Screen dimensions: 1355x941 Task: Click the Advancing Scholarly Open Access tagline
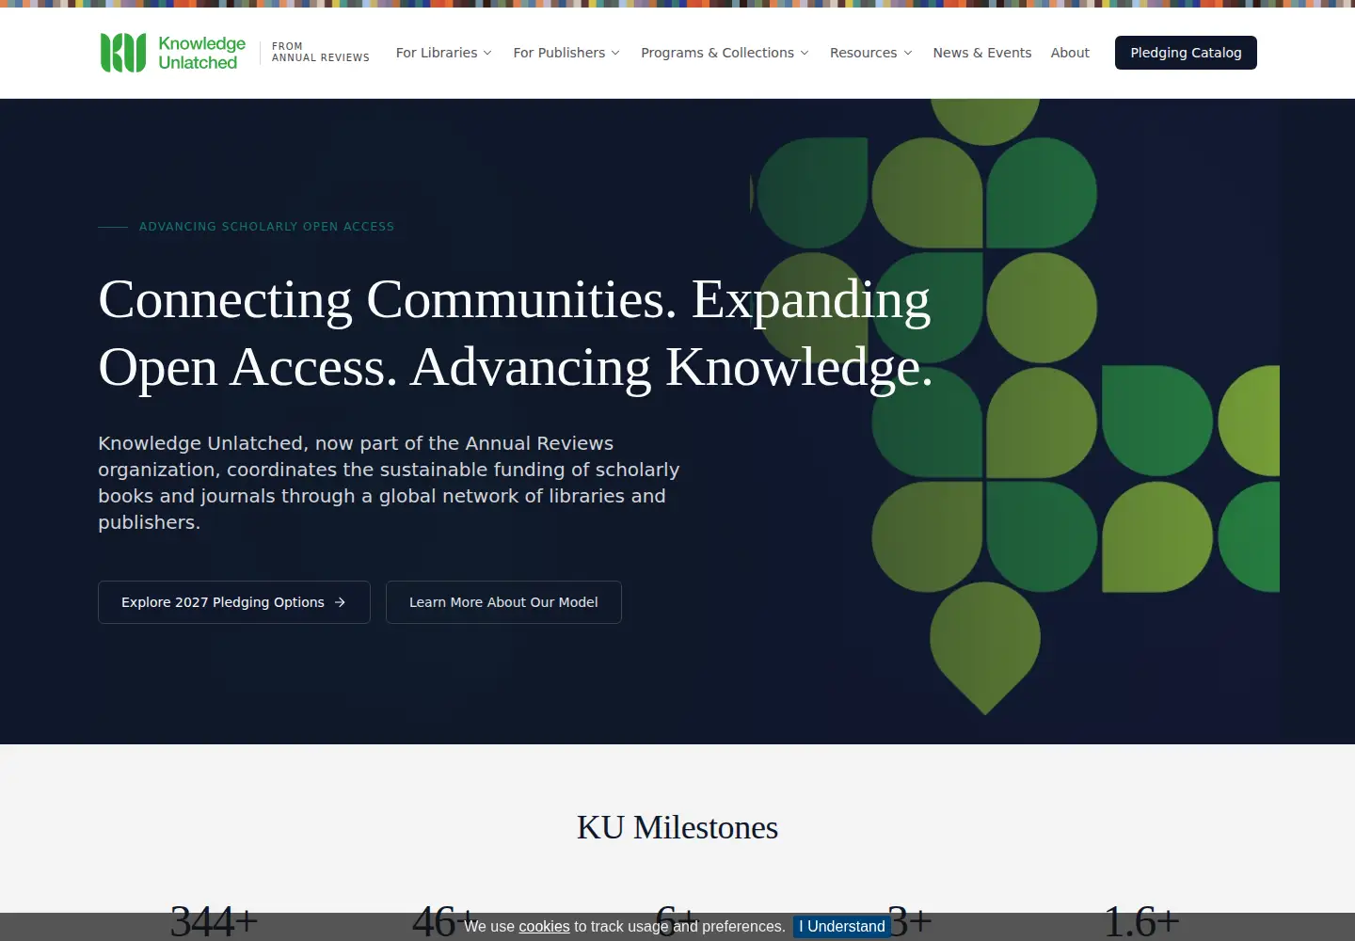(x=267, y=227)
